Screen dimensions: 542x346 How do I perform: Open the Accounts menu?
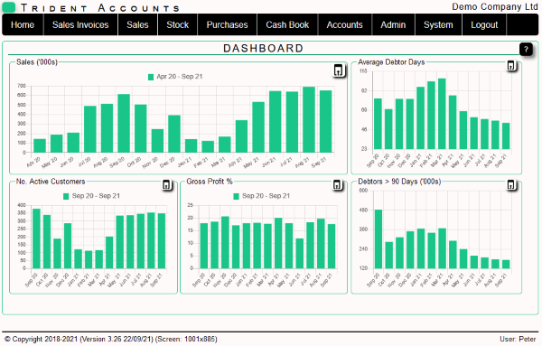pyautogui.click(x=345, y=25)
